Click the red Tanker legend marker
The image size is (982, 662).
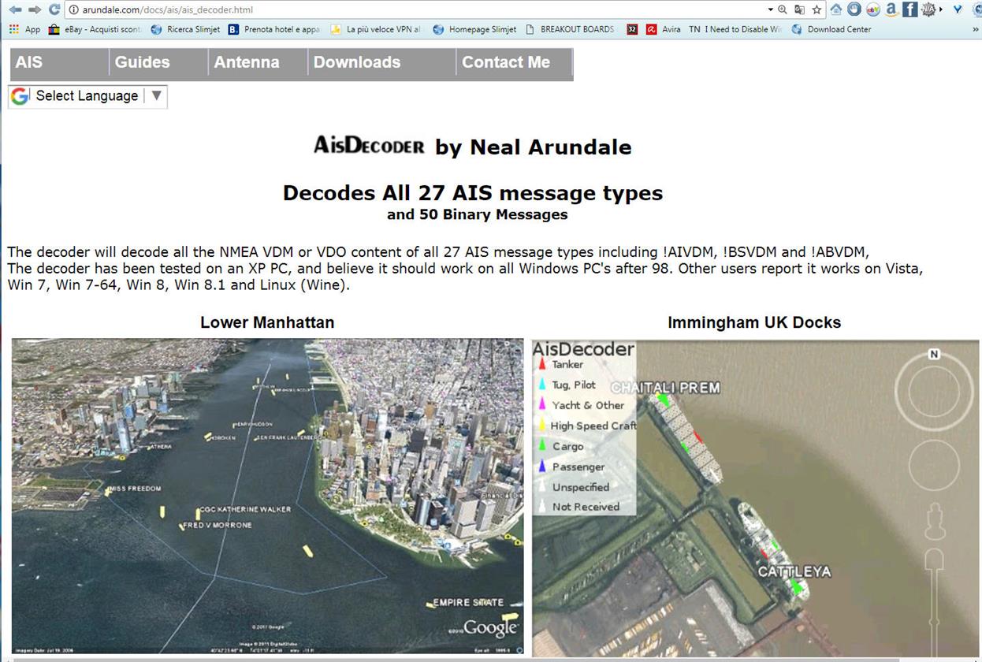coord(542,364)
